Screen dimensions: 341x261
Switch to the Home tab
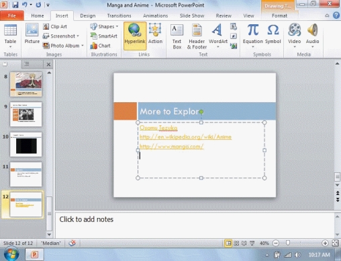click(38, 15)
